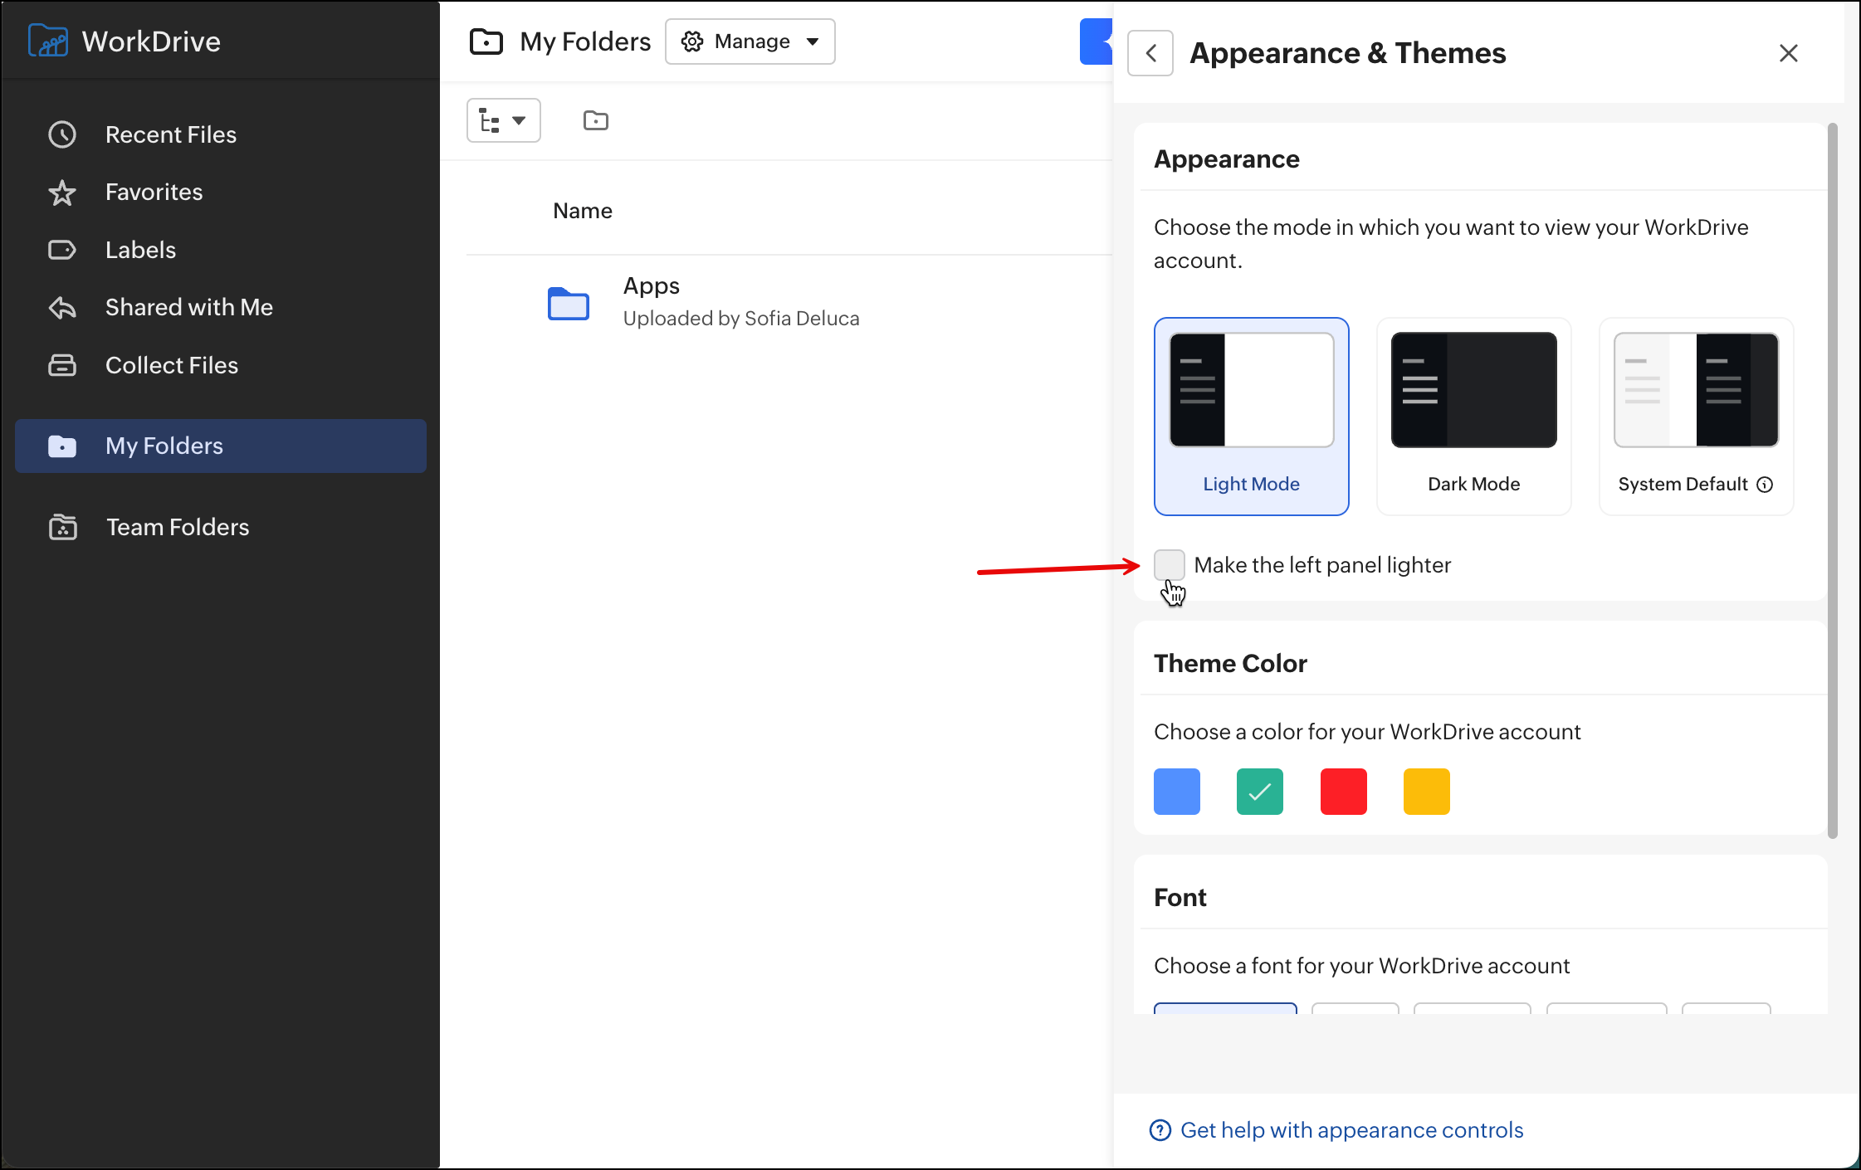Viewport: 1861px width, 1170px height.
Task: Open Team Folders in sidebar
Action: [177, 527]
